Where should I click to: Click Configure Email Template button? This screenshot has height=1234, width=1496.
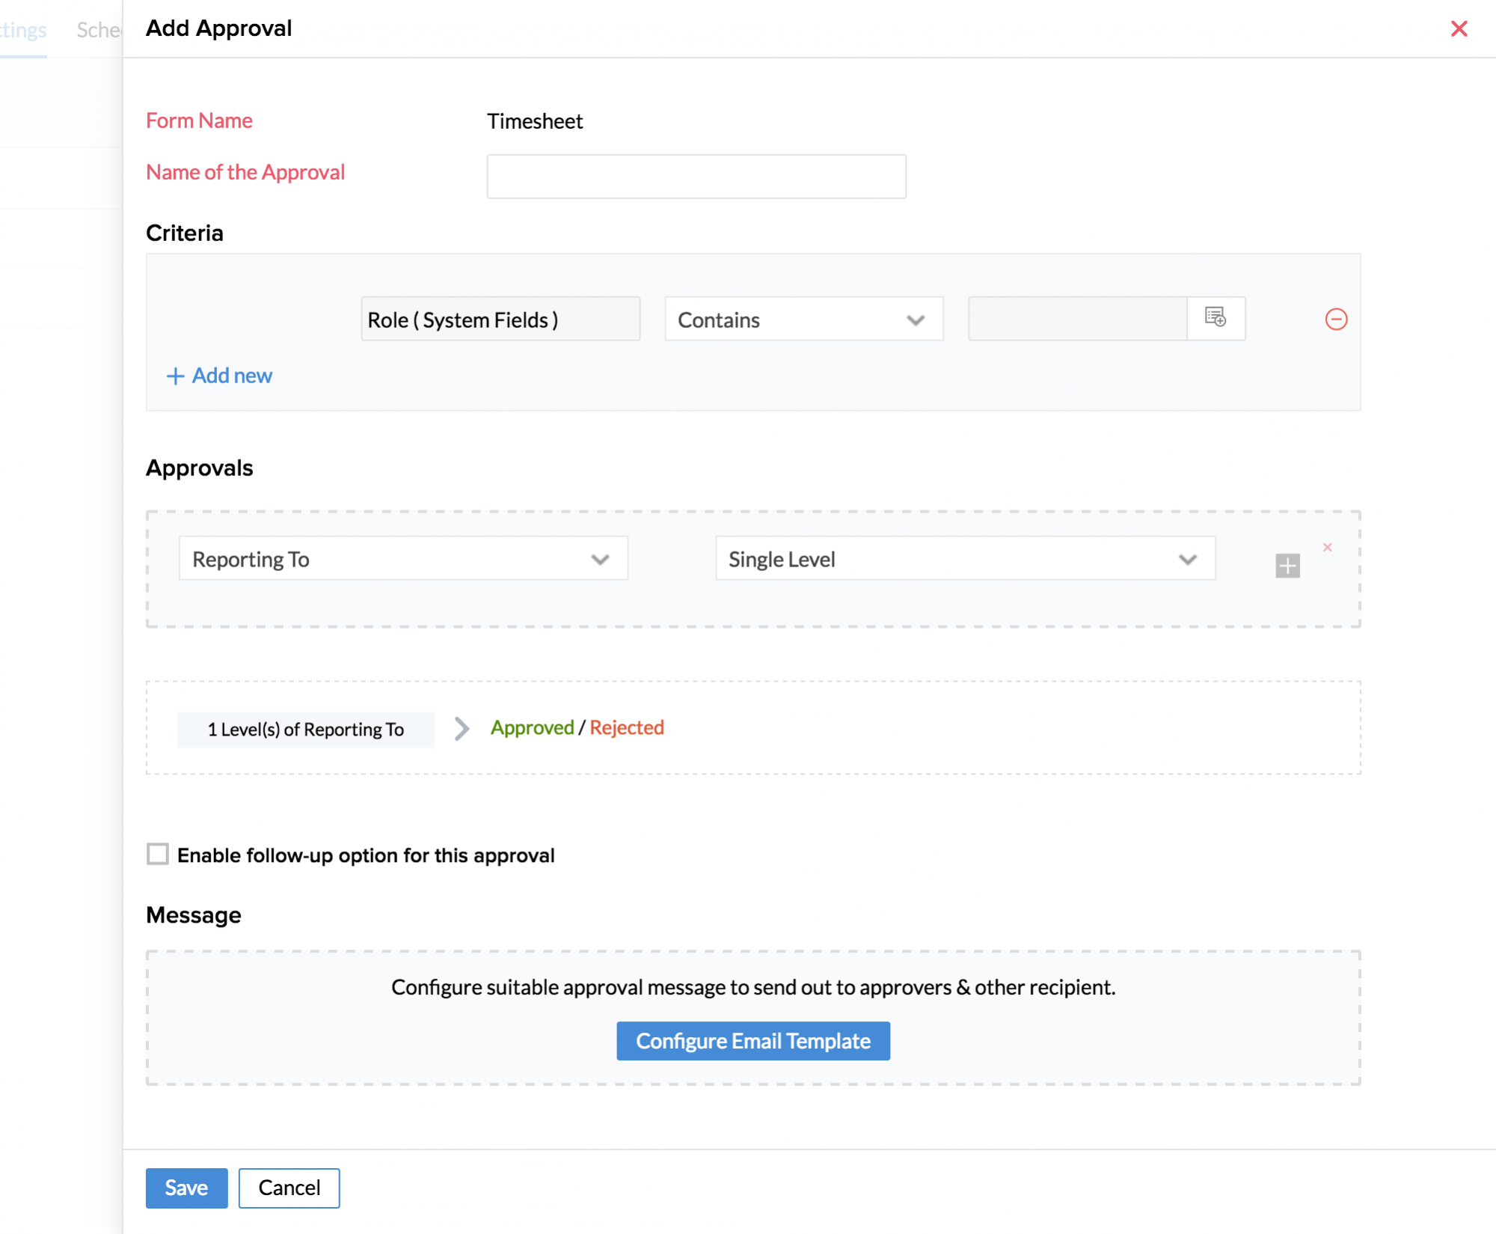tap(752, 1041)
